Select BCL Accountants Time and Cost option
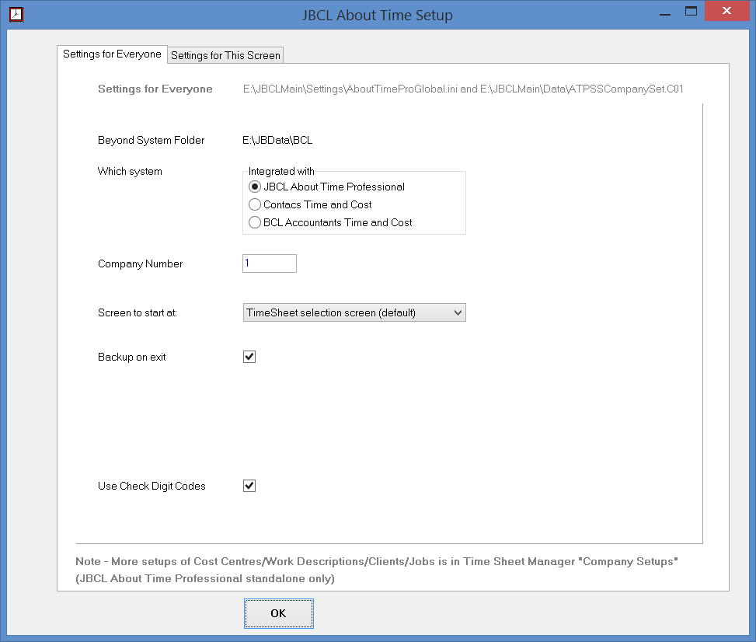The height and width of the screenshot is (642, 756). tap(254, 222)
